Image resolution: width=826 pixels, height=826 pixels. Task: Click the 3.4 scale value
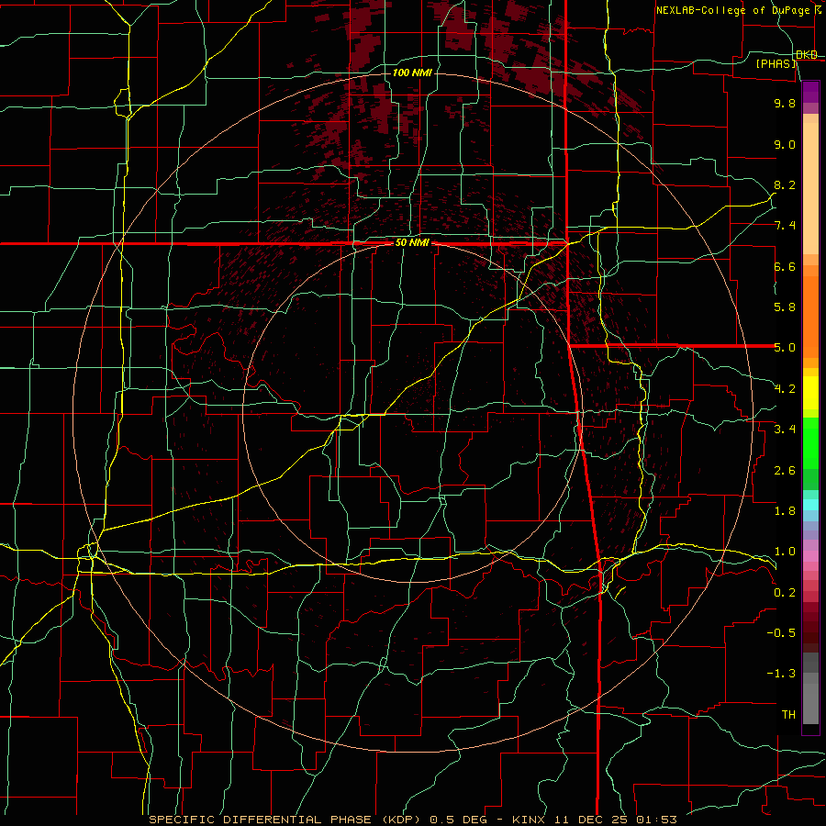785,430
